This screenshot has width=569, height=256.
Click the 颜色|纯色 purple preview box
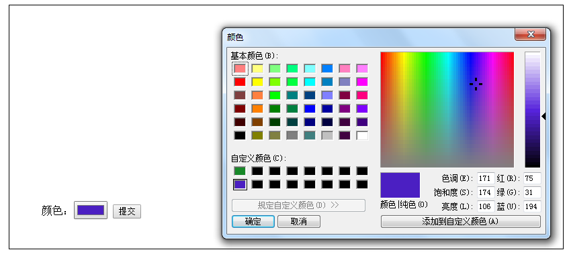(x=400, y=185)
